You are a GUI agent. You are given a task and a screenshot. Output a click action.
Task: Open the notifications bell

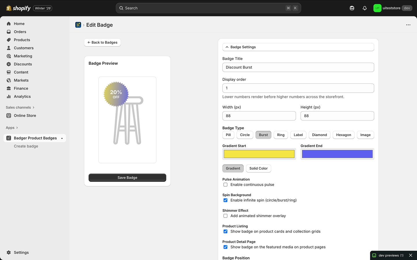click(365, 8)
